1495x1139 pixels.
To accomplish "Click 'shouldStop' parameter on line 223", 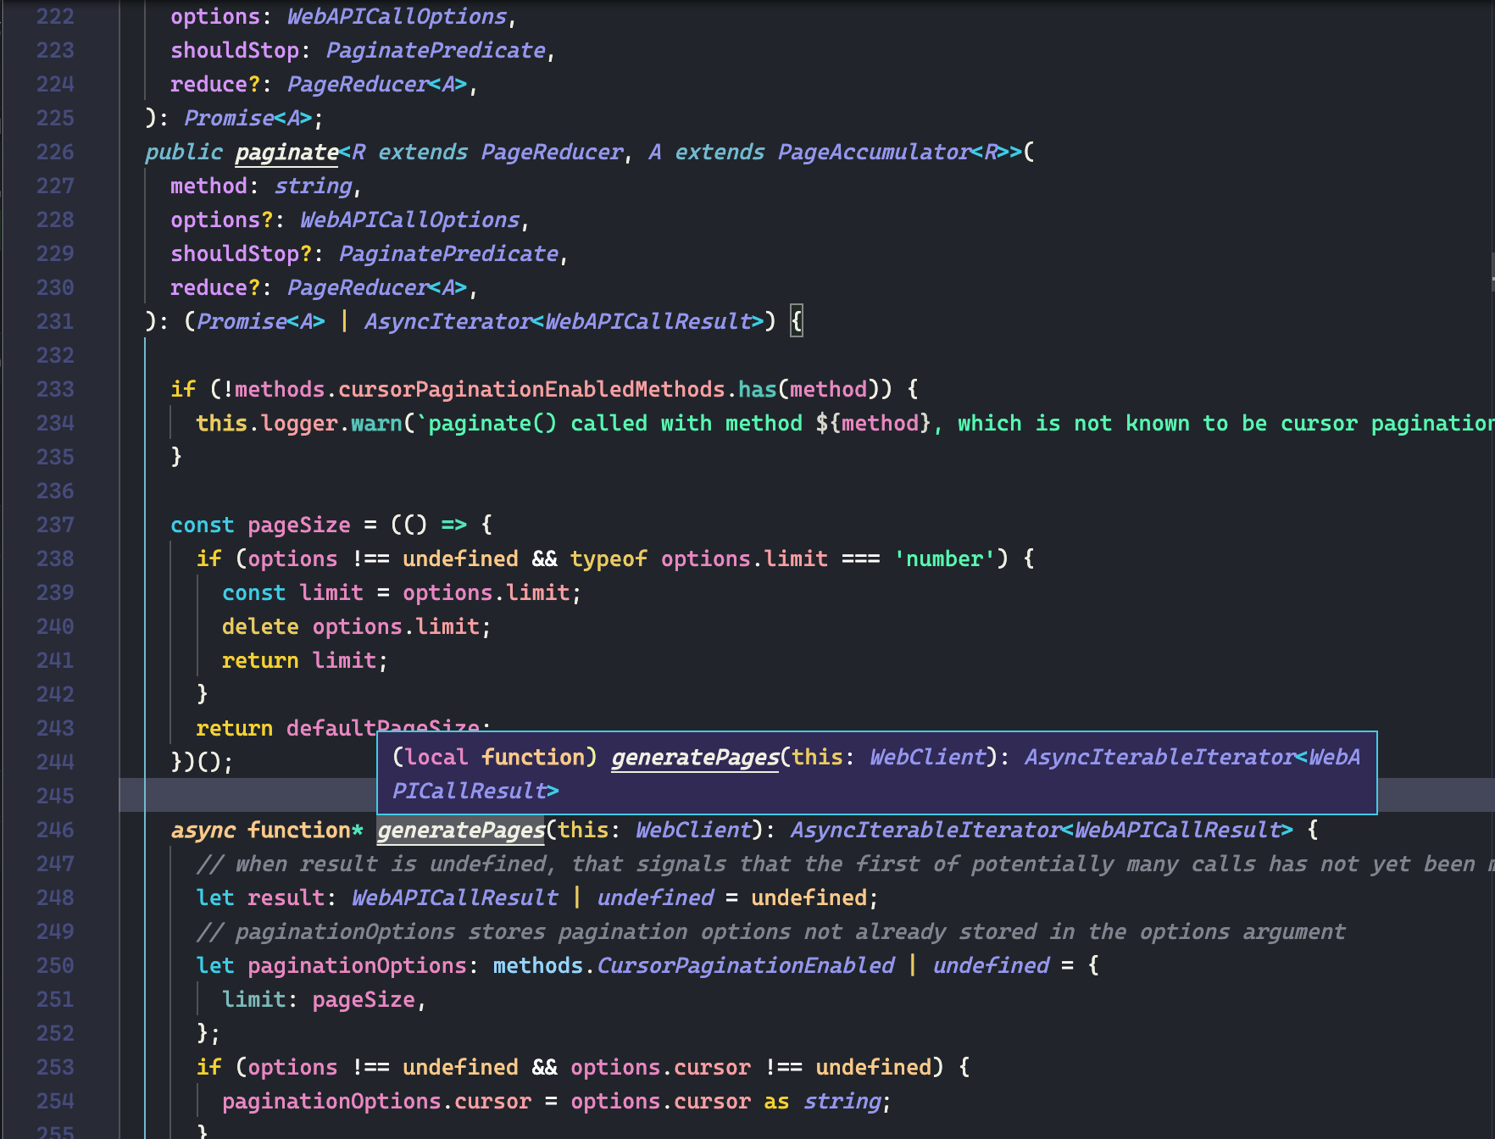I will [235, 50].
